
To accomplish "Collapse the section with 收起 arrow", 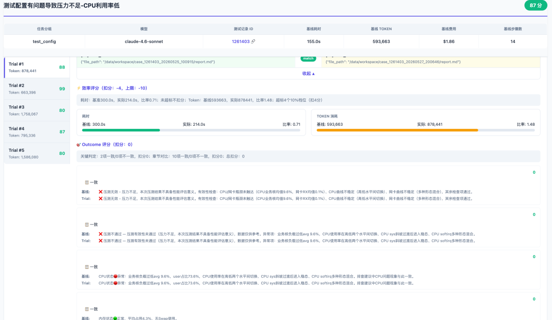I will click(x=308, y=74).
